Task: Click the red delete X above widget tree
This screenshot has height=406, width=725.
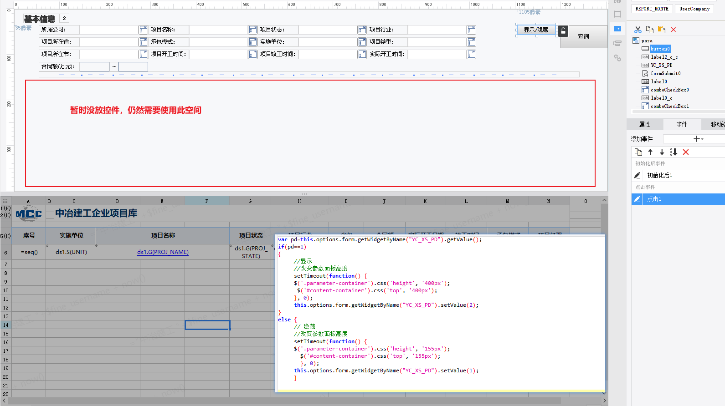Action: [674, 30]
